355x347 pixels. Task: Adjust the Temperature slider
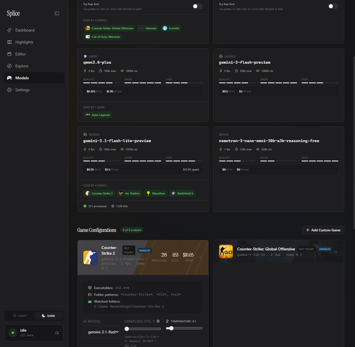click(x=184, y=328)
